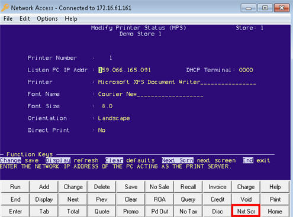Click the Add button
Screen dimensions: 293x217
point(44,187)
